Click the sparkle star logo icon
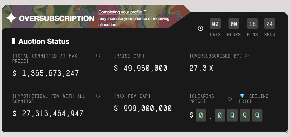Image resolution: width=291 pixels, height=137 pixels. [x=11, y=19]
